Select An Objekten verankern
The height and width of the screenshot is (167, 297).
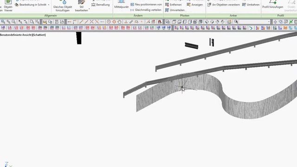(224, 5)
